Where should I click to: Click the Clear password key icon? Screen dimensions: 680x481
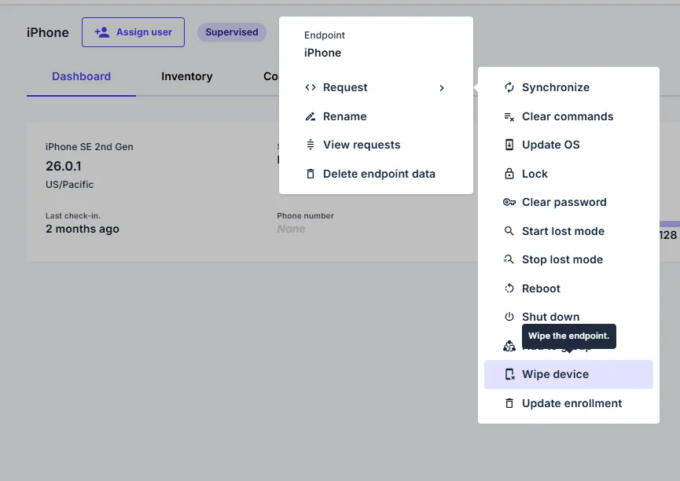pos(509,202)
